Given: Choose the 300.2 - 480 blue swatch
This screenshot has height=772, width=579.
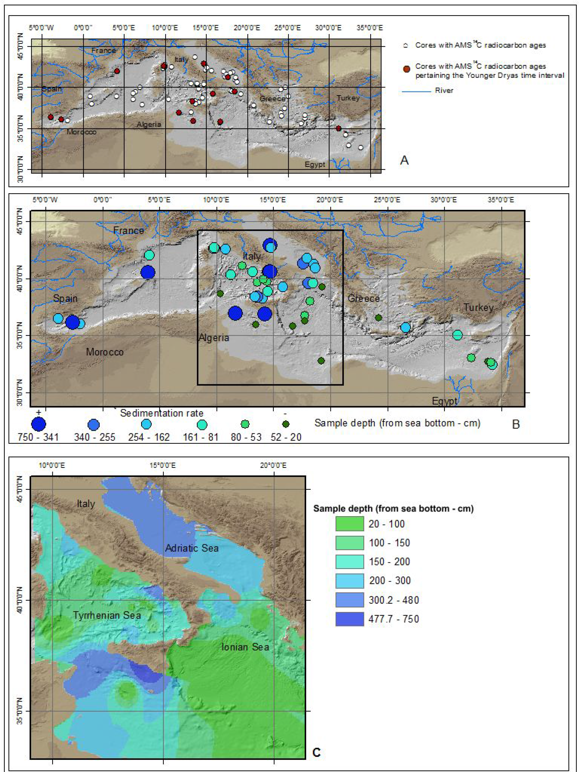Looking at the screenshot, I should [349, 600].
